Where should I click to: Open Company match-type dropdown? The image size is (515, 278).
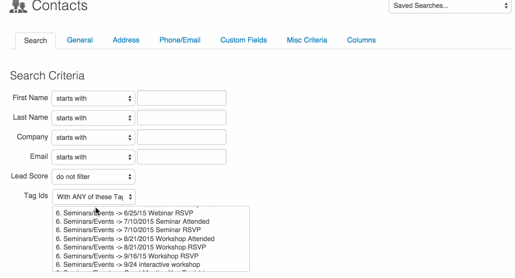pos(93,138)
